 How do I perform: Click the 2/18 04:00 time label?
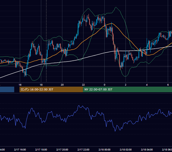click(x=147, y=149)
